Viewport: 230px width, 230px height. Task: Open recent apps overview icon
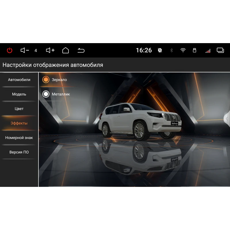pyautogui.click(x=220, y=50)
